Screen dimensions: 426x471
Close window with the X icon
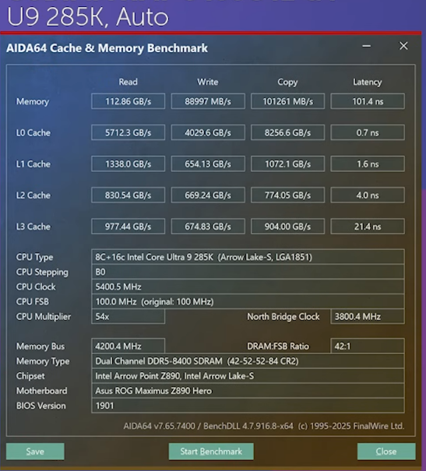tap(403, 46)
